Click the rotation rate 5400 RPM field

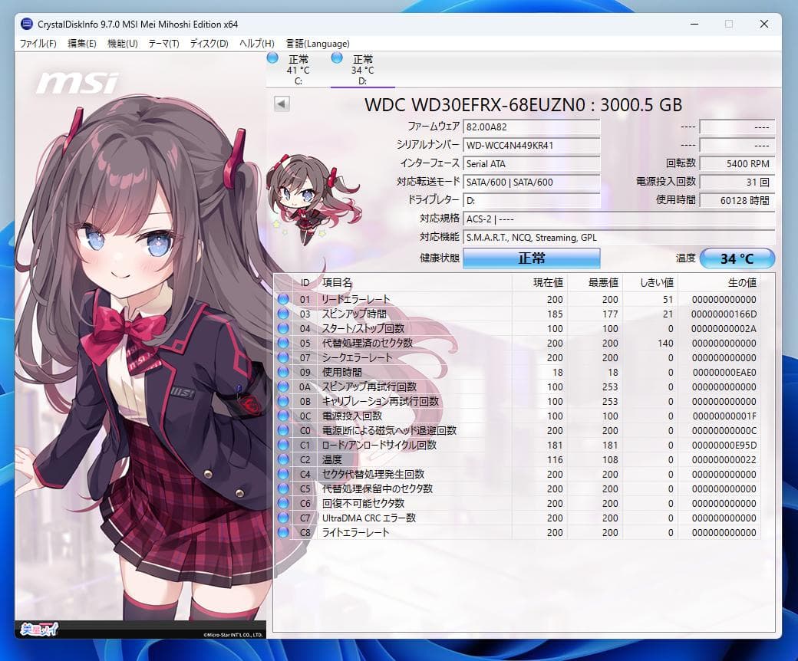[x=737, y=163]
